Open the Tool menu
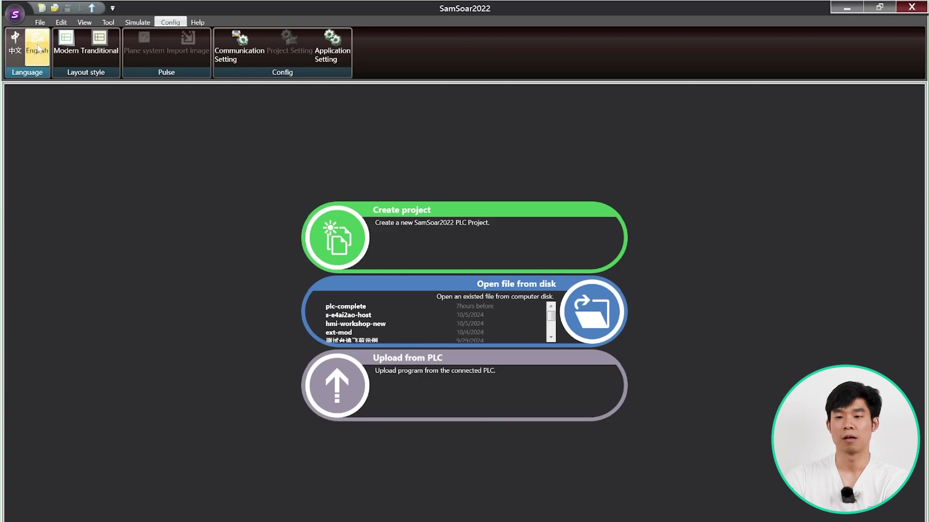 tap(108, 22)
